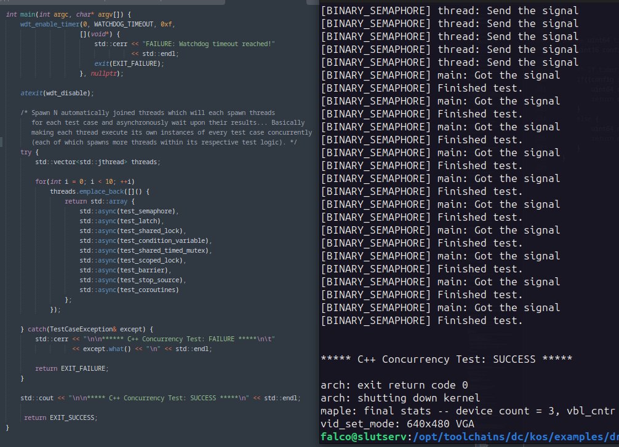
Task: Click the exit(EXIT_FAILURE); statement
Action: pyautogui.click(x=129, y=63)
